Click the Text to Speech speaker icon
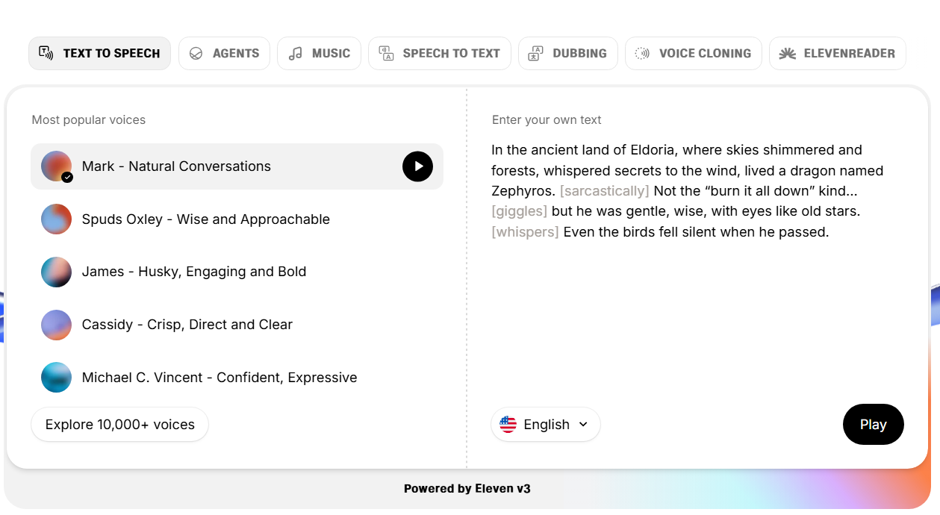 pos(46,53)
